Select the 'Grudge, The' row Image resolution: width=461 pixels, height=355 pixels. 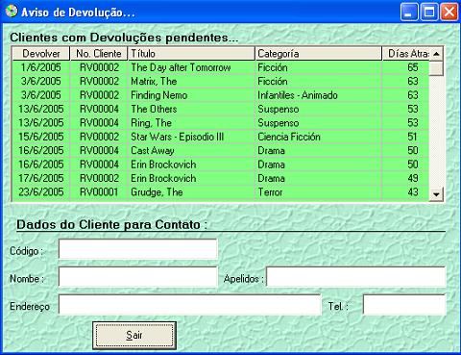click(x=220, y=192)
